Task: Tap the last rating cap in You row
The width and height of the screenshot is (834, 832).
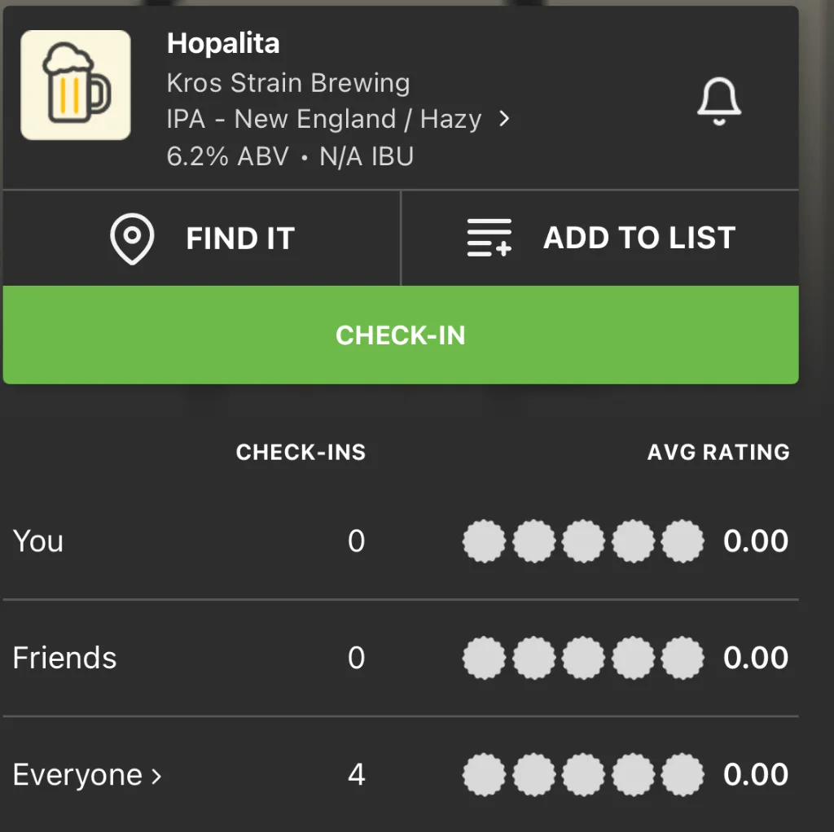Action: [x=683, y=541]
